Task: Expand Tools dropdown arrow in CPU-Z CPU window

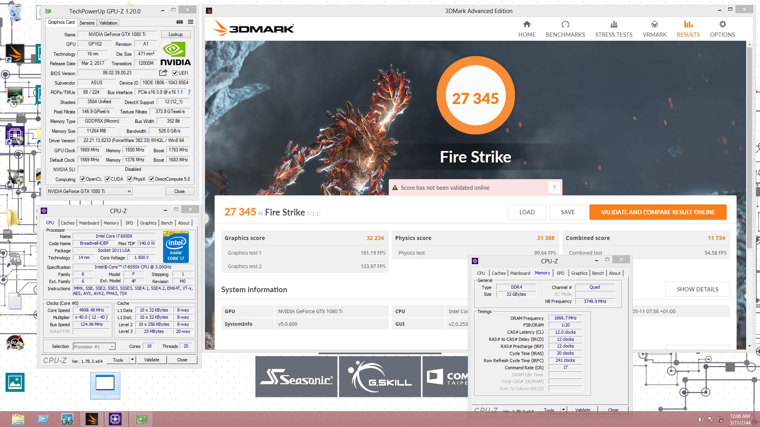Action: (x=132, y=360)
